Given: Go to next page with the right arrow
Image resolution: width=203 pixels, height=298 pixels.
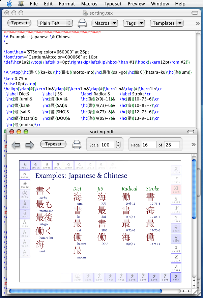Looking at the screenshot, I should pyautogui.click(x=30, y=145).
